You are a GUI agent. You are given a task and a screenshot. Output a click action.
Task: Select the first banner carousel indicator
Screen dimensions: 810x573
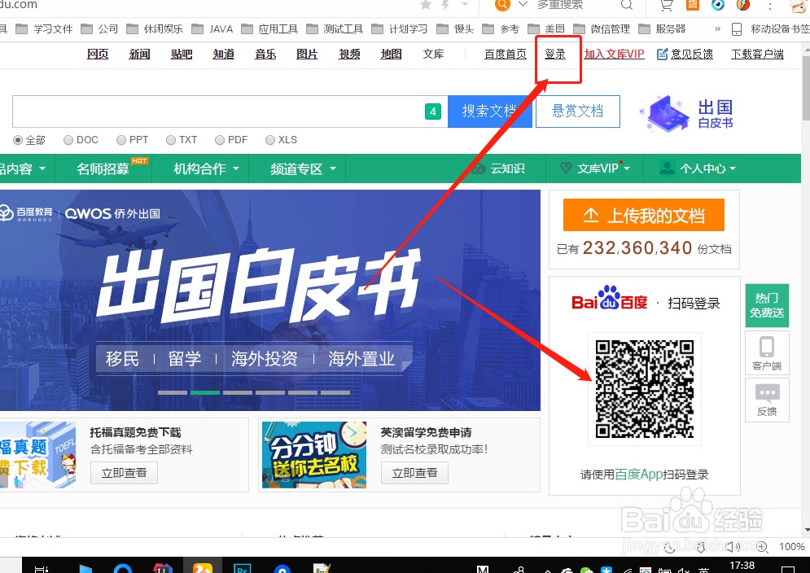point(173,392)
